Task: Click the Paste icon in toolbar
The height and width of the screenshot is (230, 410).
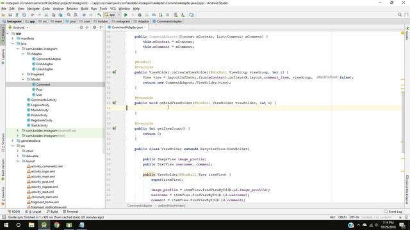Action: (x=60, y=15)
